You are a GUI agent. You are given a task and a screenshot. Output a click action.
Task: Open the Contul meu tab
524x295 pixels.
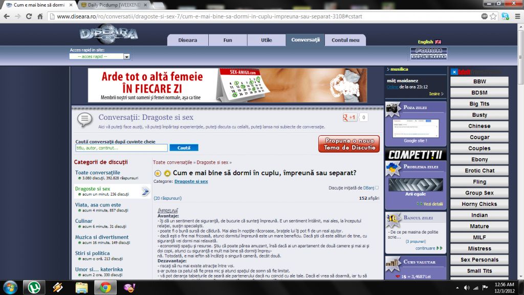click(345, 40)
